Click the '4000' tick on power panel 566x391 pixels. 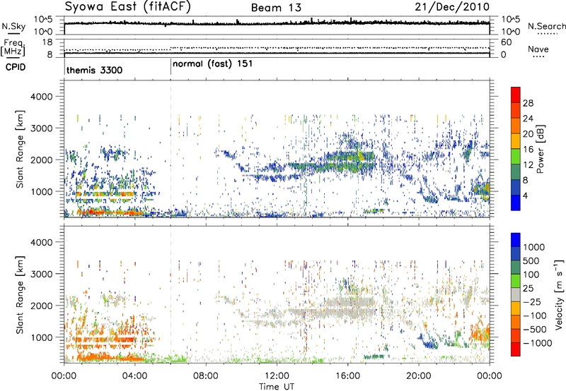41,97
